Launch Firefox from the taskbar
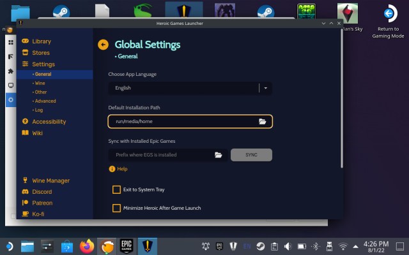 [x=87, y=246]
